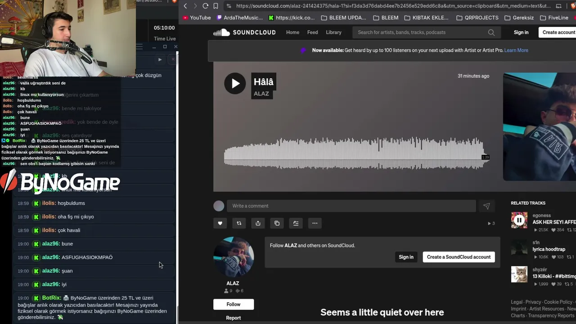Click Create account in the header

558,32
